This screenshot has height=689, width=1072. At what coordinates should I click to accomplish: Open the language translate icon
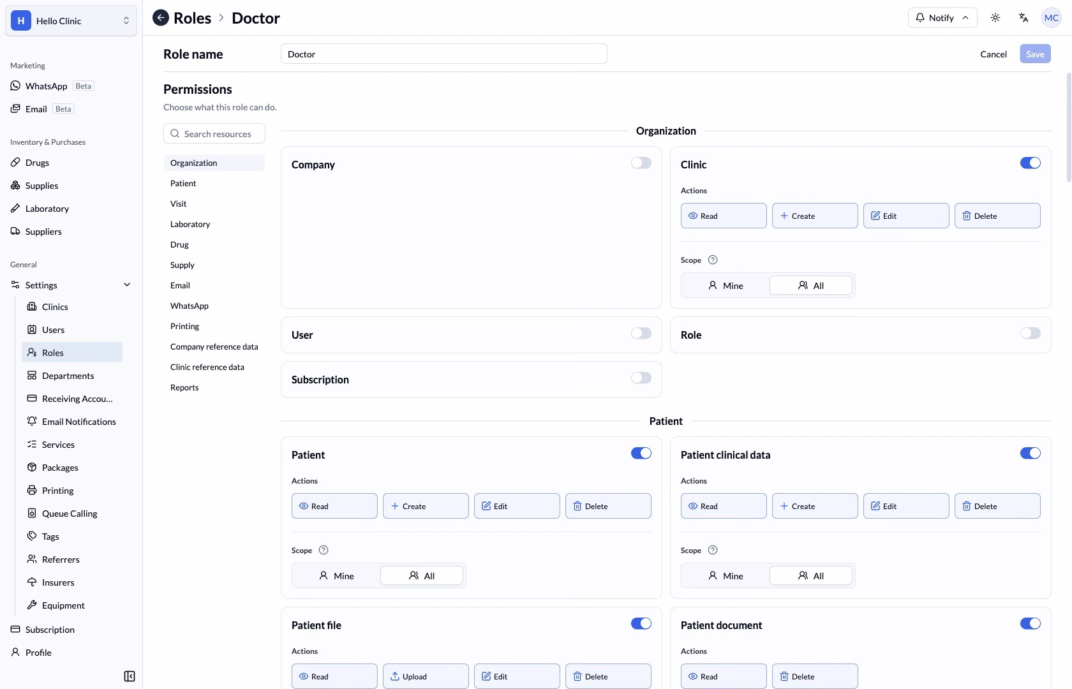point(1024,18)
